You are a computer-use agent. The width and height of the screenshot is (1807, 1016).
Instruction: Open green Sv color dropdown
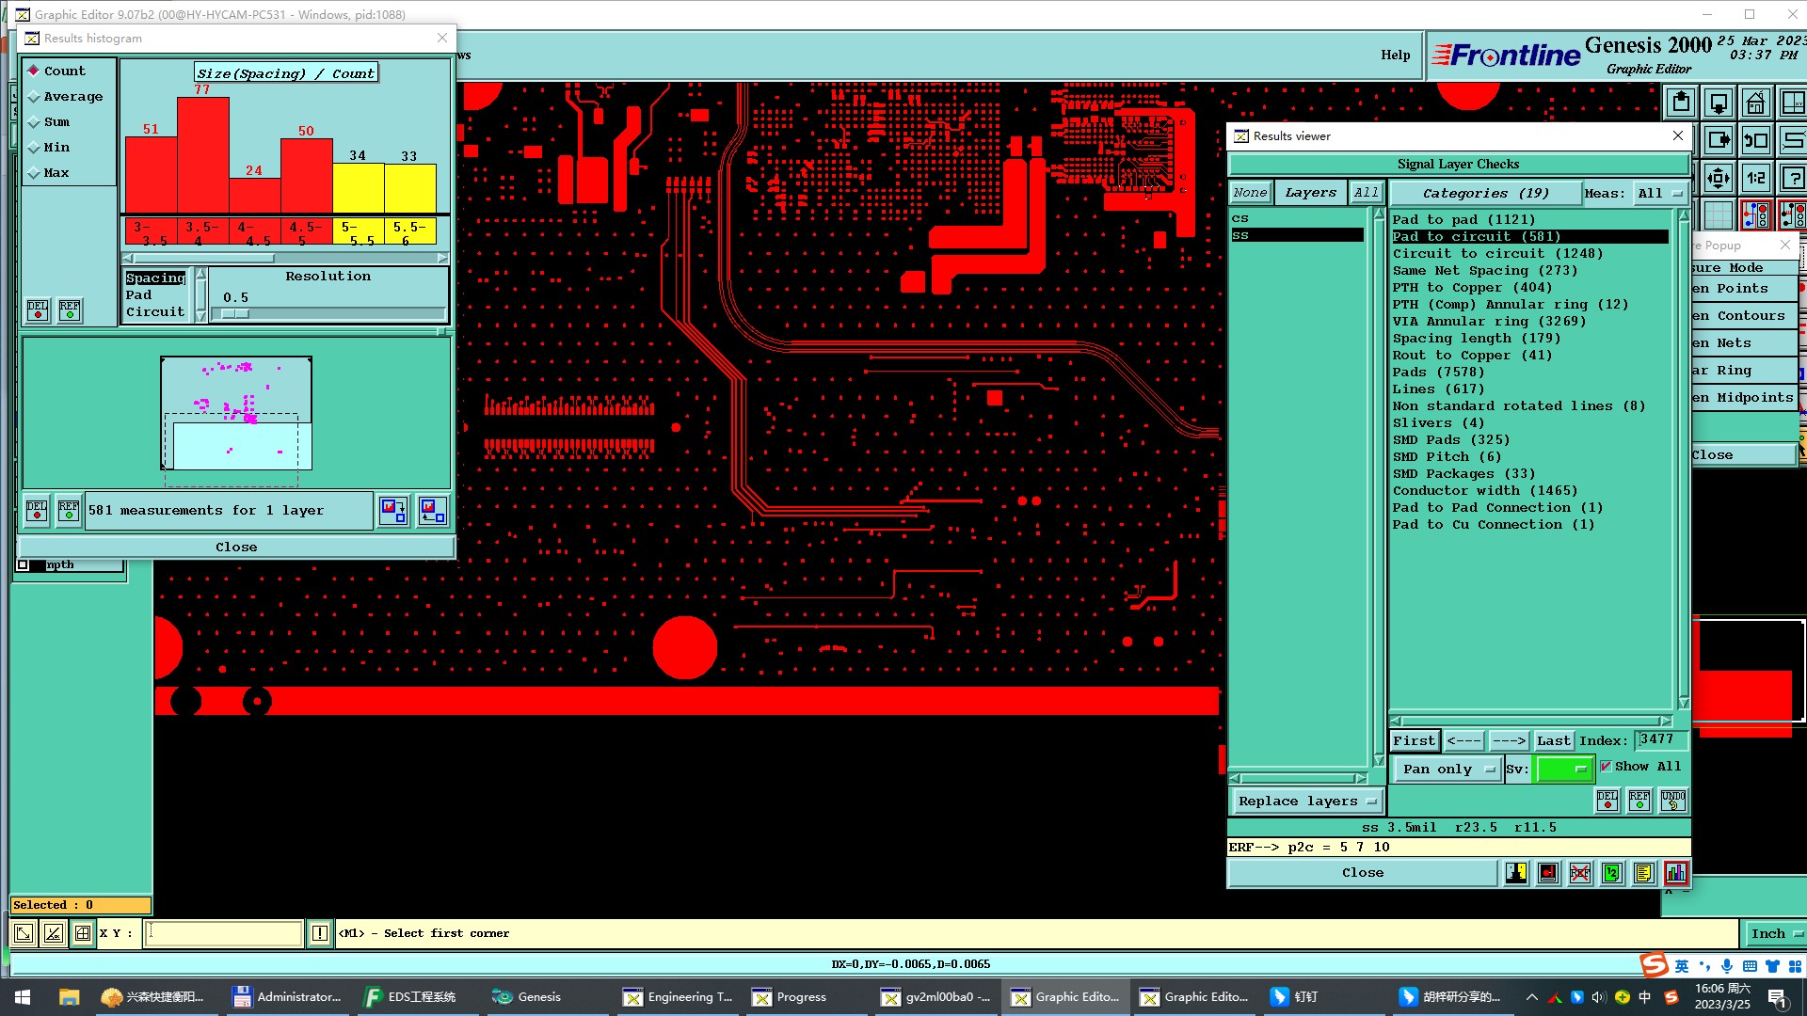(1563, 769)
